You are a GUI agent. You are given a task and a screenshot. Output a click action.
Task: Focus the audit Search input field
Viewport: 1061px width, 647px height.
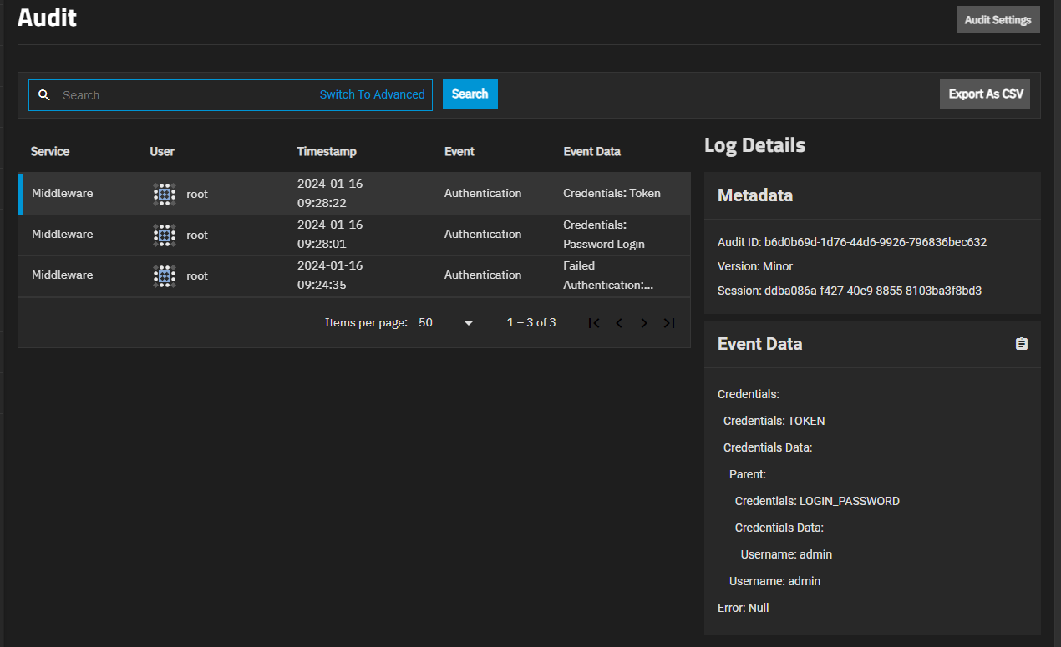tap(184, 95)
